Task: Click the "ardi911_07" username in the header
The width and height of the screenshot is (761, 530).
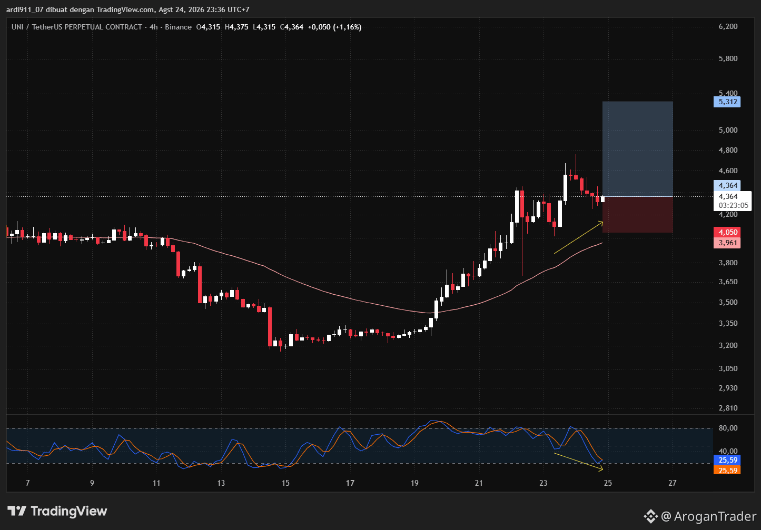Action: [x=25, y=9]
